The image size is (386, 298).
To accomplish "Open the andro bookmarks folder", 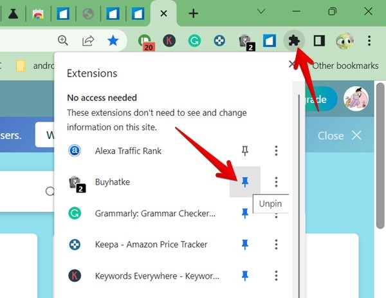I will coord(35,66).
